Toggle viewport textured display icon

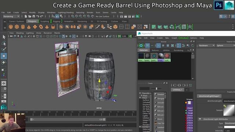click(x=74, y=36)
